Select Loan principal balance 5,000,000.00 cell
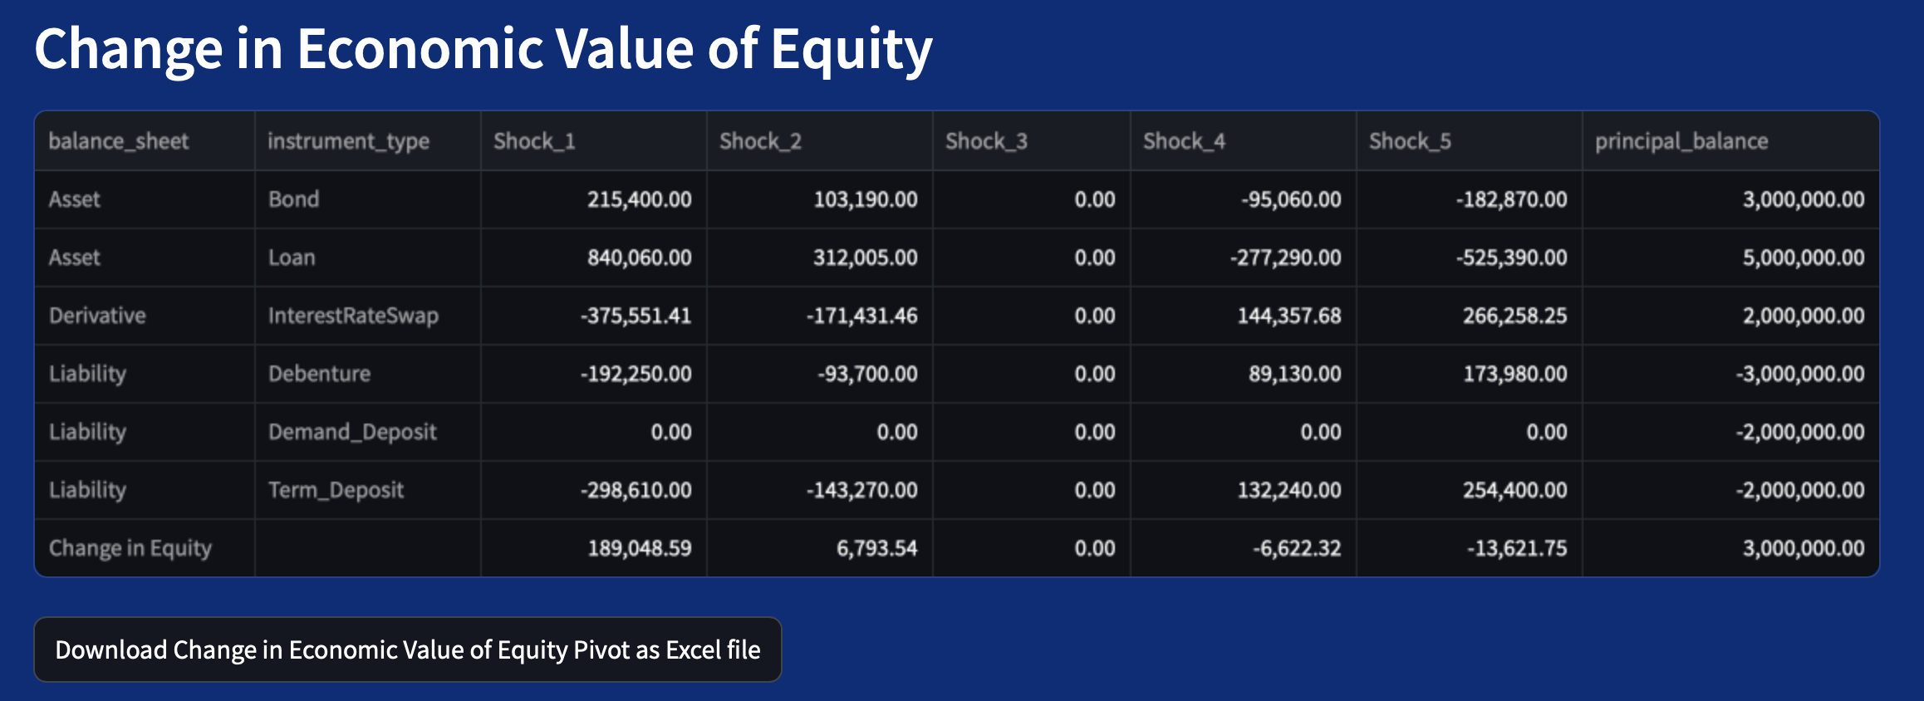This screenshot has height=701, width=1924. click(x=1803, y=257)
